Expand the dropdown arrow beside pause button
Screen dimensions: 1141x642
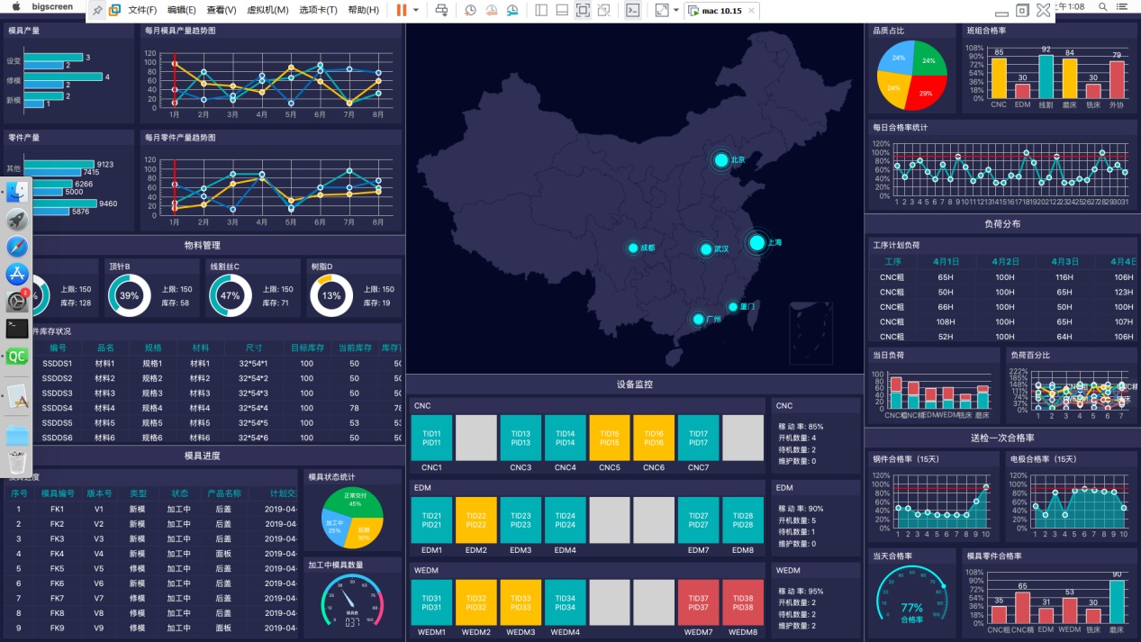(415, 10)
